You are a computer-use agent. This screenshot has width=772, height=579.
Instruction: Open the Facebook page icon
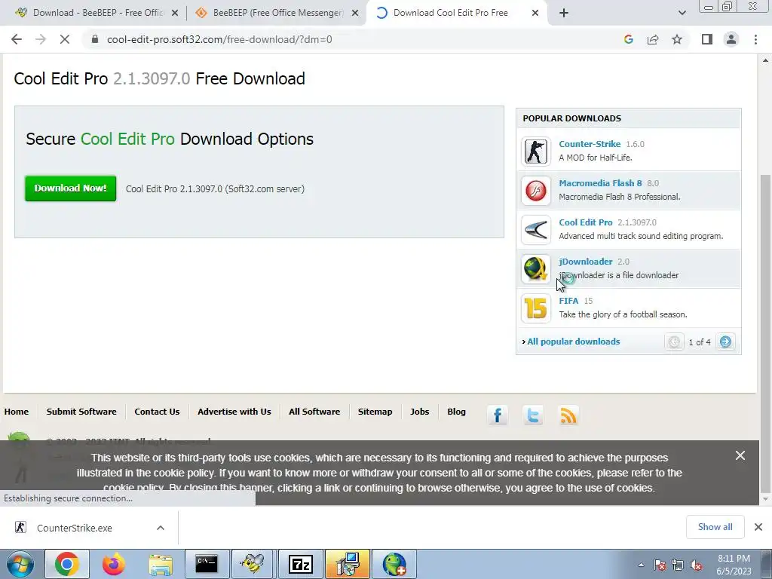[498, 415]
